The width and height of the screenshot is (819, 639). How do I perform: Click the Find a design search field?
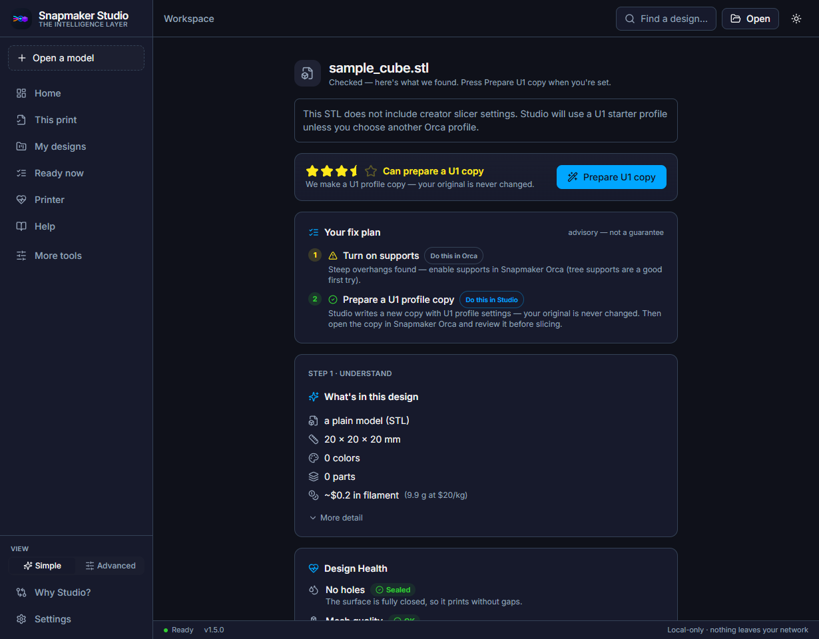tap(666, 19)
